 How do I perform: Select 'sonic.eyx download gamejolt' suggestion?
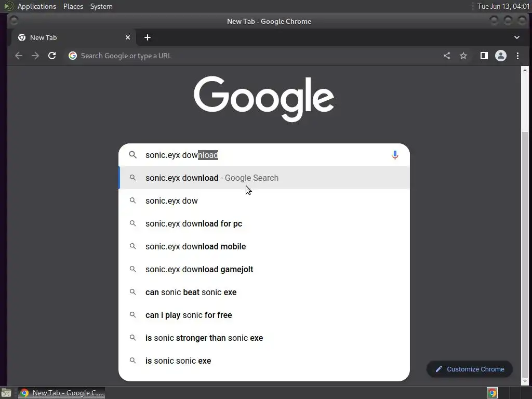coord(264,270)
